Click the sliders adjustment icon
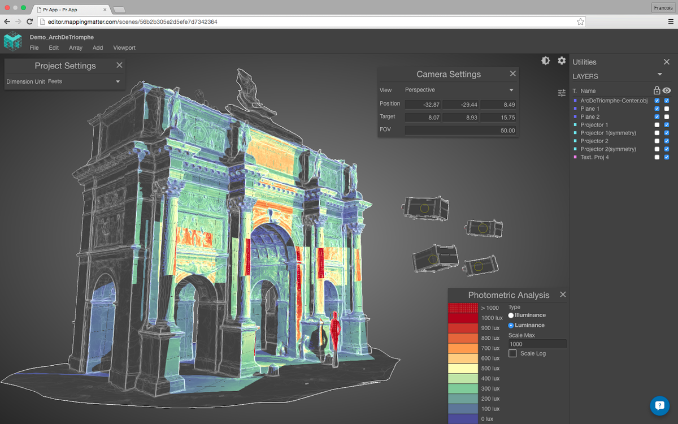The height and width of the screenshot is (424, 678). pos(561,93)
